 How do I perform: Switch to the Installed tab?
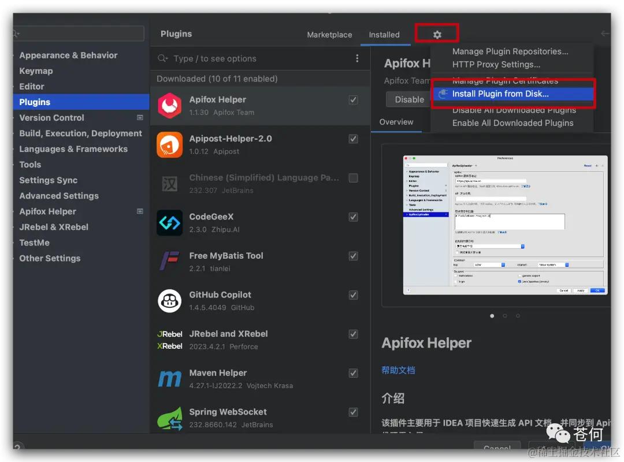click(384, 35)
